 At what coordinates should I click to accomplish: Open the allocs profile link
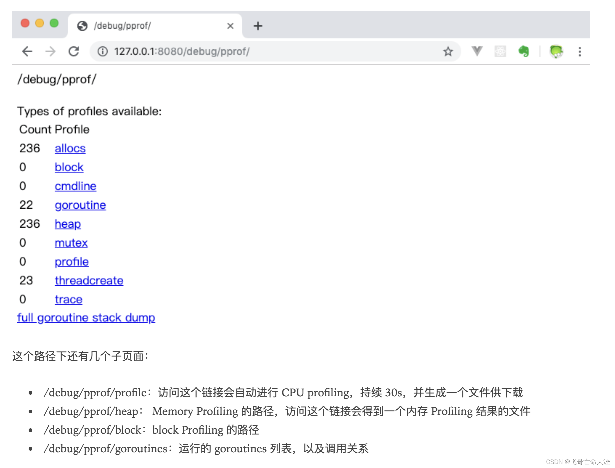point(70,148)
